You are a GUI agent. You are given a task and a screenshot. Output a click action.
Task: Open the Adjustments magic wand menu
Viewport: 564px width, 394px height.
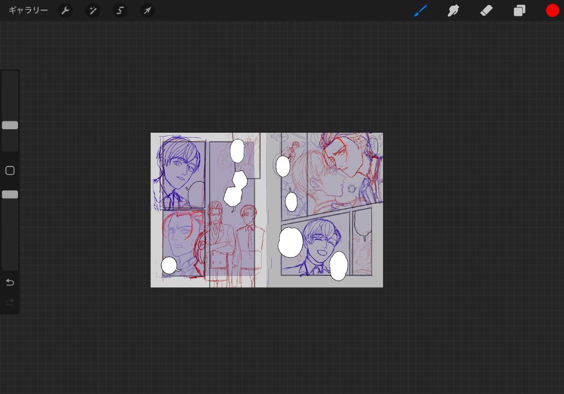point(93,11)
